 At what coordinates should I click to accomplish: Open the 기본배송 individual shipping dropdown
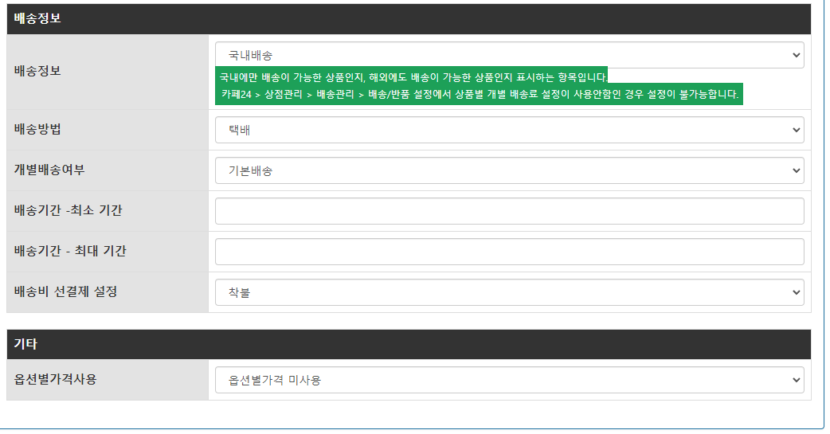(509, 170)
